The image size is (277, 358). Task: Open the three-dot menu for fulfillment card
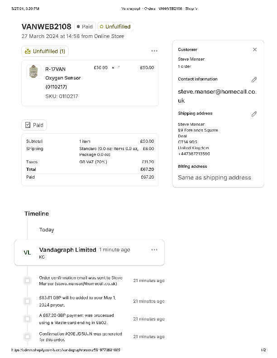click(x=154, y=51)
